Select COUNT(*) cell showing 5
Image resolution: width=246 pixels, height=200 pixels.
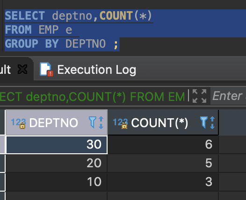(x=163, y=163)
